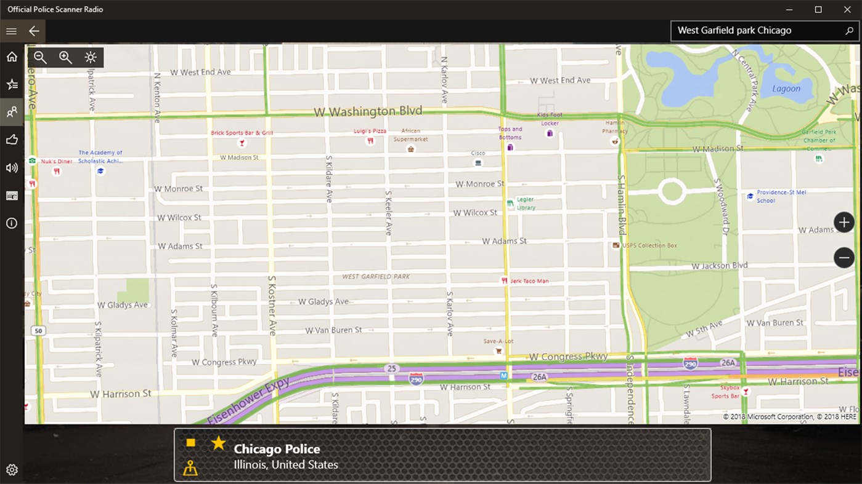Toggle map brightness with the sun icon
Viewport: 862px width, 484px height.
90,57
